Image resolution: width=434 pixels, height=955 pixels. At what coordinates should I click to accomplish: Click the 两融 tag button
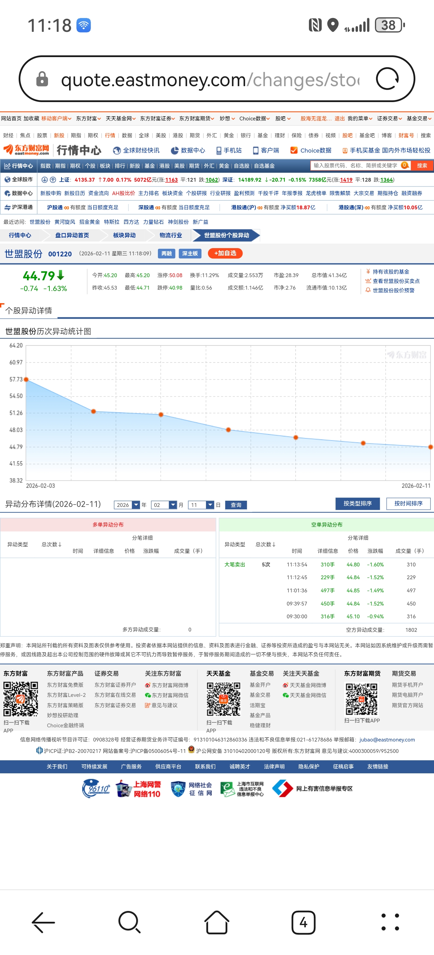[167, 254]
